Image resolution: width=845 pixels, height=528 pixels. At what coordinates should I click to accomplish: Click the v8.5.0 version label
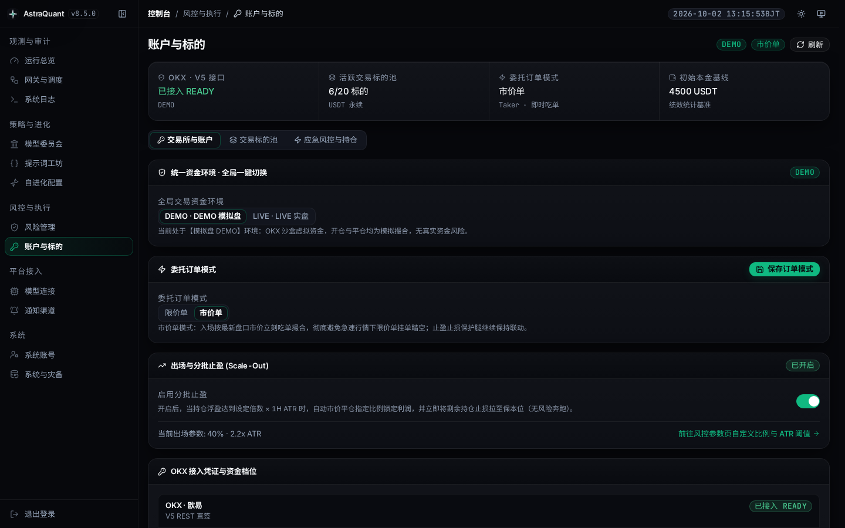pyautogui.click(x=83, y=13)
